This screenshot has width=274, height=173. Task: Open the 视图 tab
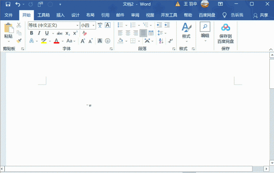[150, 15]
